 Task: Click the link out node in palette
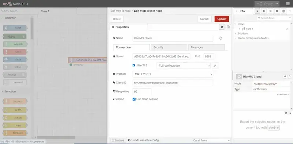click(15, 75)
